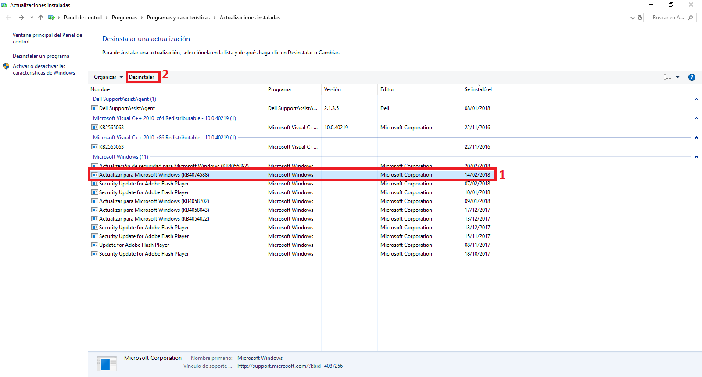This screenshot has width=702, height=377.
Task: Navigate to Panel de control breadcrumb
Action: pos(83,18)
